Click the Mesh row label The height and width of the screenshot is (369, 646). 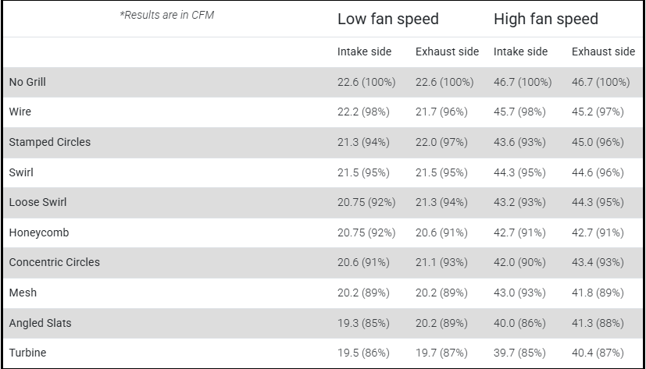[x=23, y=293]
